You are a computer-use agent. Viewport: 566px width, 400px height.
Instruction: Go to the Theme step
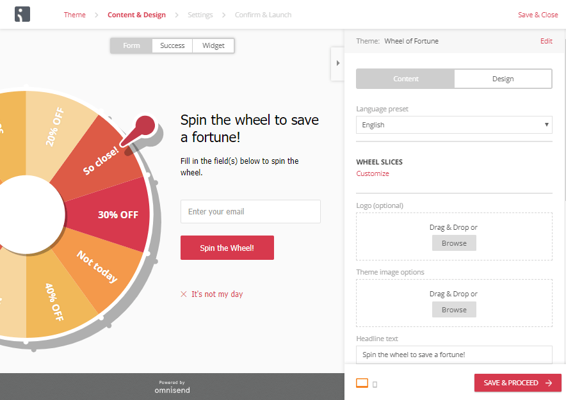(75, 15)
